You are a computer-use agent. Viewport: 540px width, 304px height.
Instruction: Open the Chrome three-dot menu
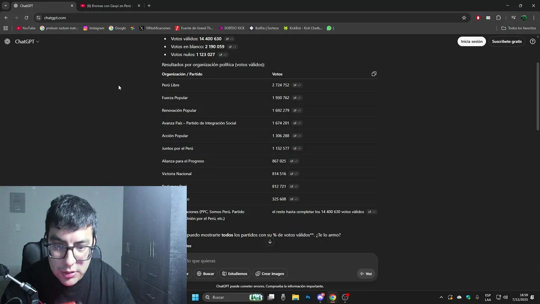[x=534, y=18]
